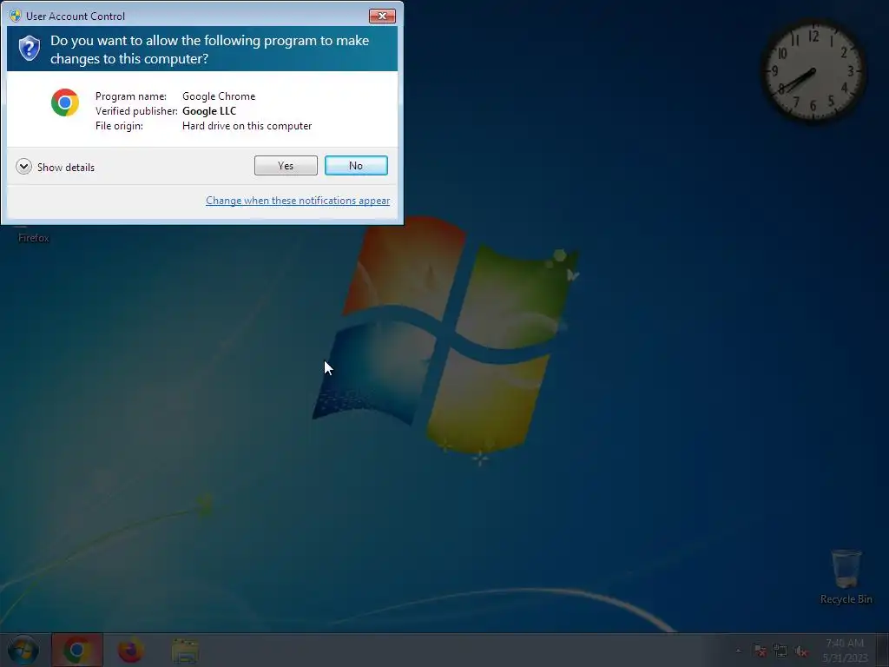Click the Google Chrome logo in dialog
This screenshot has width=889, height=667.
(x=65, y=102)
